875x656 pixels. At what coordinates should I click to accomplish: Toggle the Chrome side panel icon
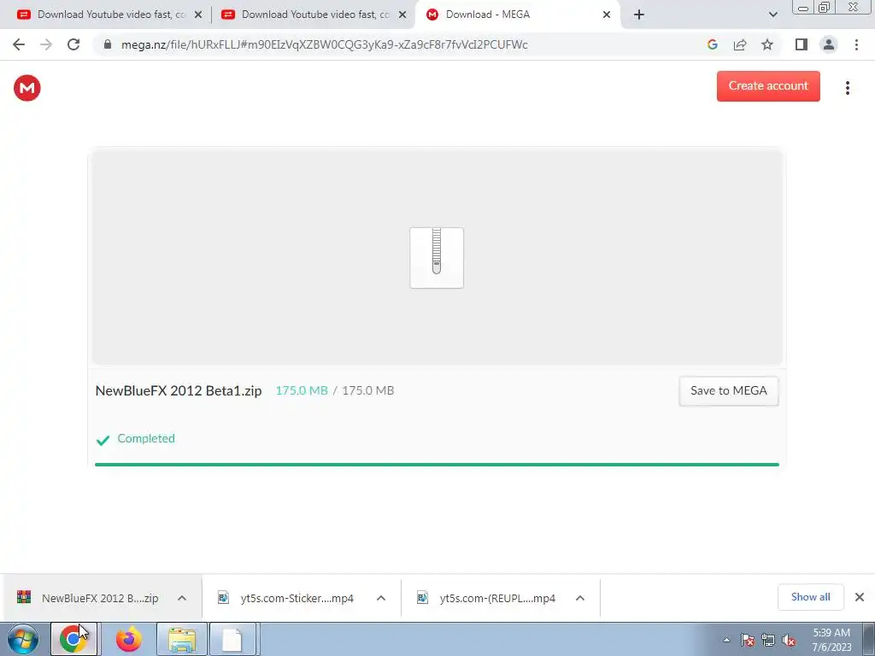802,44
